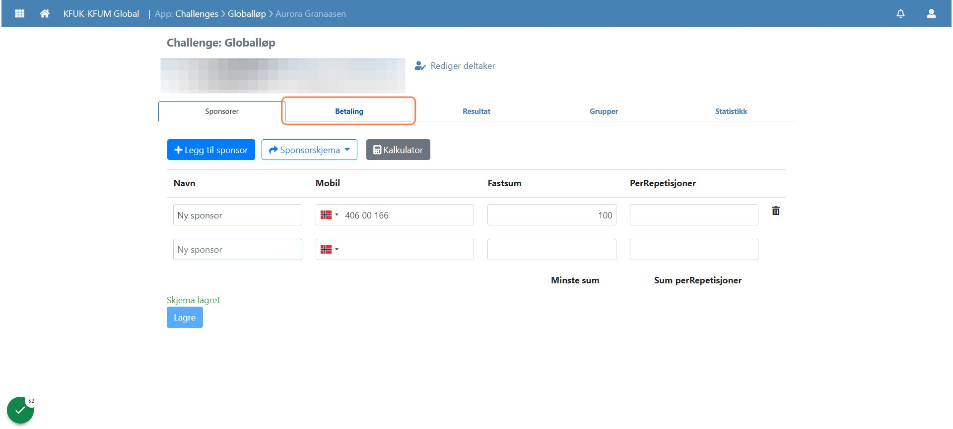Open country flag dropdown in empty sponsor row
953x429 pixels.
click(329, 250)
